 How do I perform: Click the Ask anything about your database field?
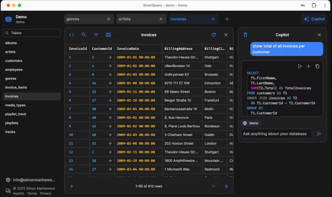click(x=276, y=134)
